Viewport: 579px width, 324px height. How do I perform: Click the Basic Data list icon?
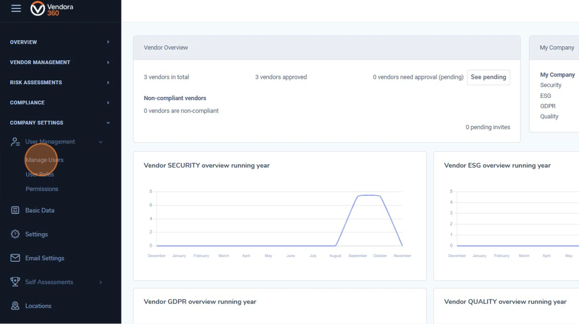15,210
